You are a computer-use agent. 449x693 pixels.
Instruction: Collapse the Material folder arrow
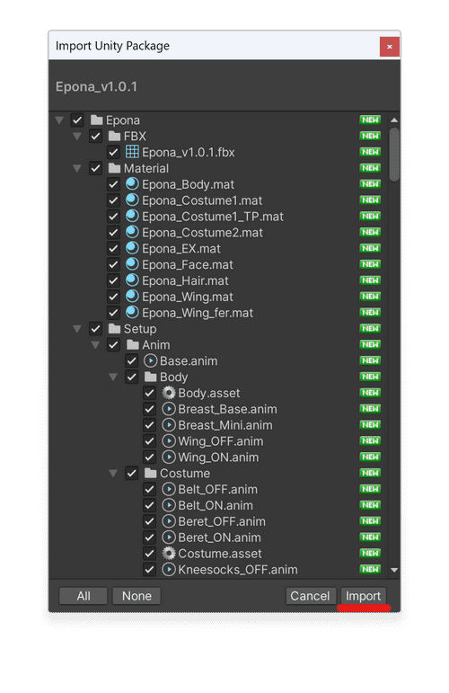[x=77, y=168]
